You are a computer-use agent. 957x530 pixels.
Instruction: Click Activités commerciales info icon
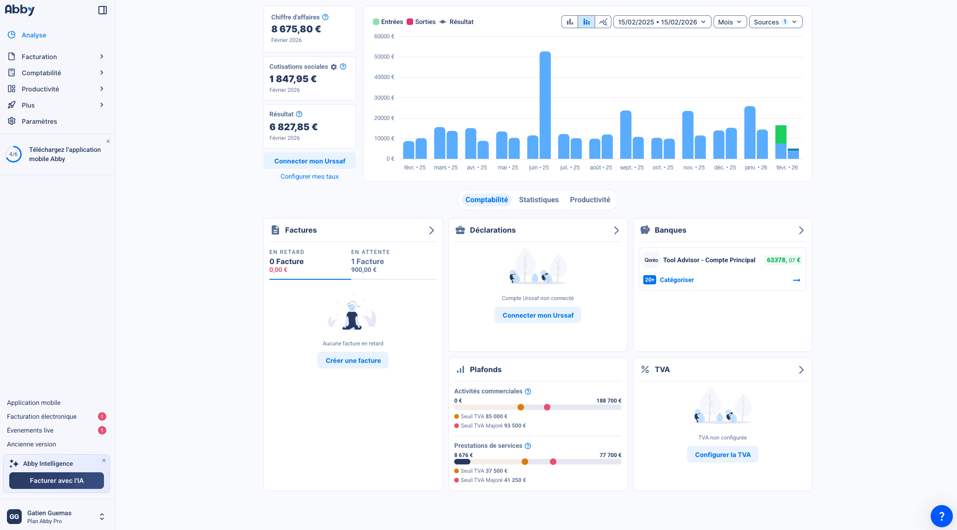click(x=528, y=391)
